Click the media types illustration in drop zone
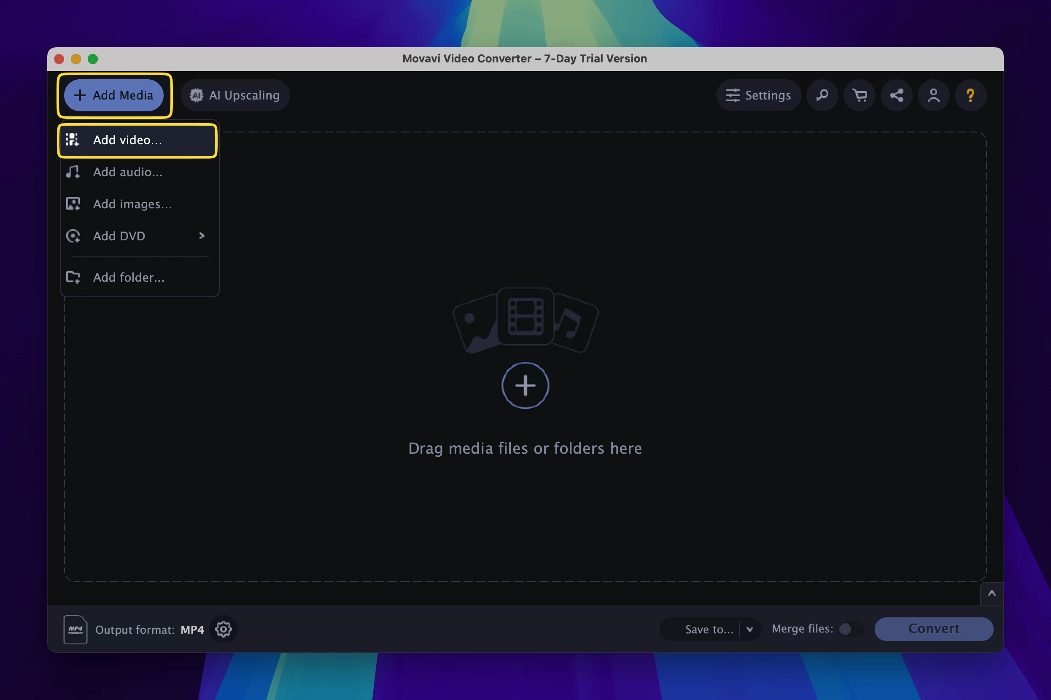This screenshot has height=700, width=1051. 525,319
